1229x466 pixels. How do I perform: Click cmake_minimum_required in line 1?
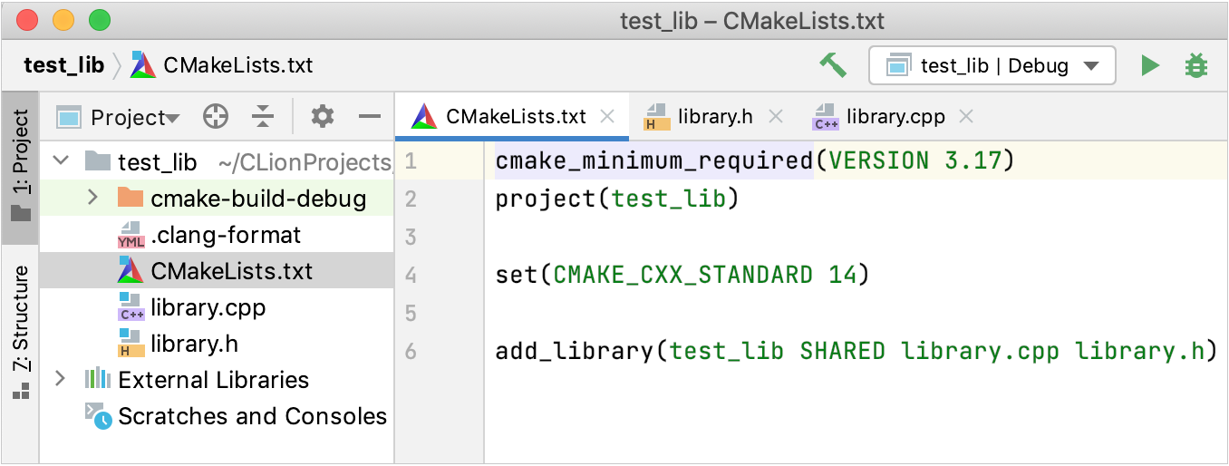point(653,161)
